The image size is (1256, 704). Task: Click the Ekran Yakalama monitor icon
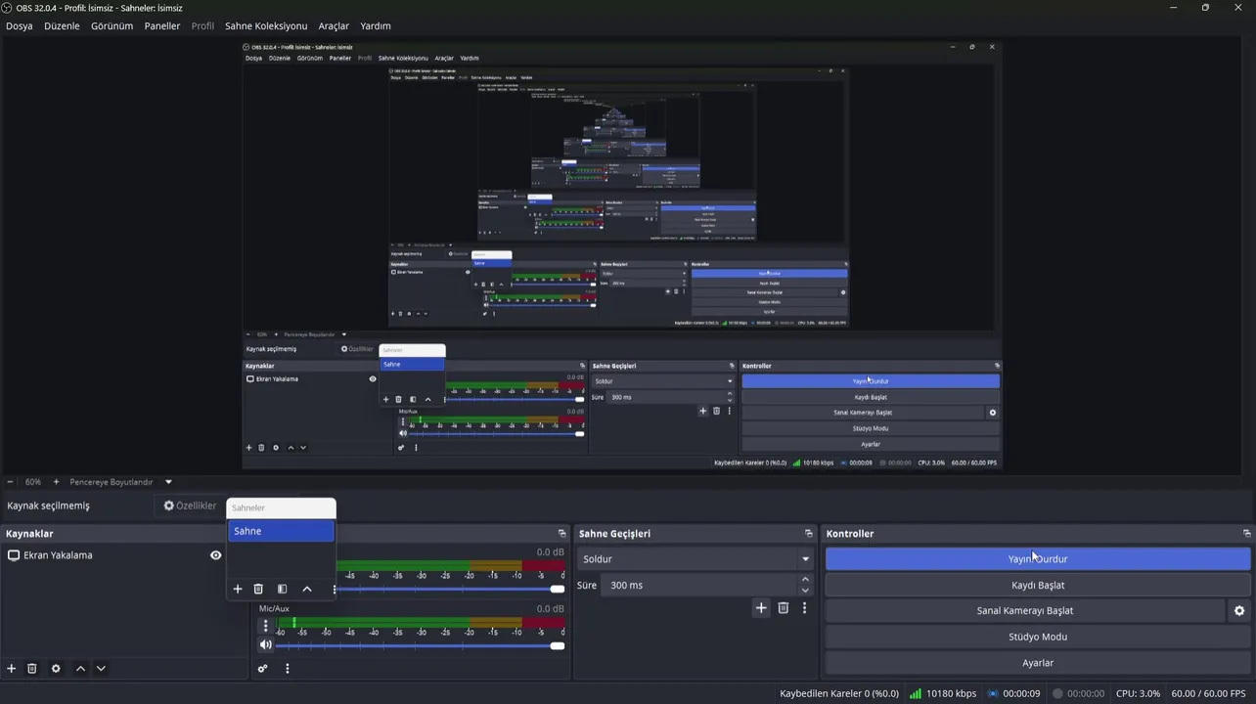[x=14, y=555]
